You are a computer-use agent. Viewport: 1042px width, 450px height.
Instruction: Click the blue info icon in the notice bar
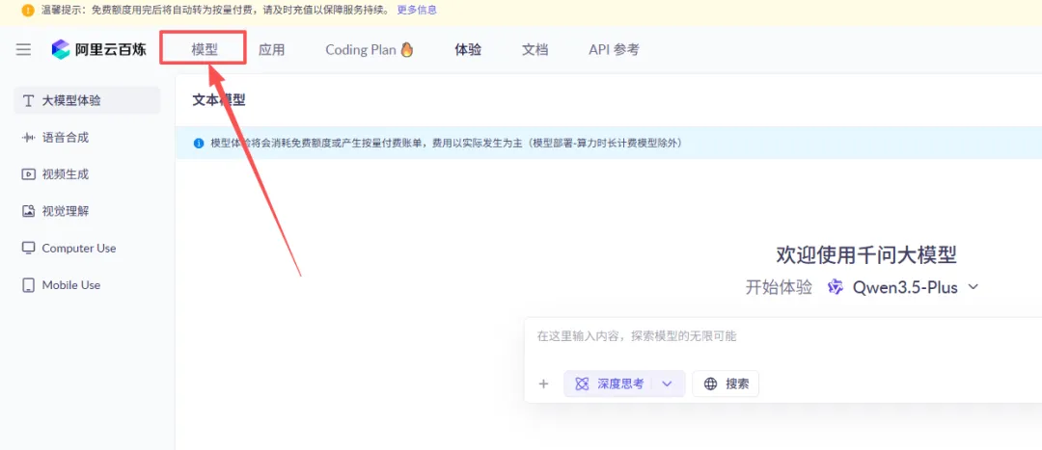coord(198,144)
